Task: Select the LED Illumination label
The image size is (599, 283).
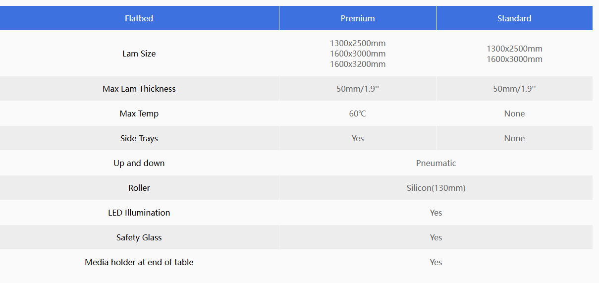Action: pyautogui.click(x=139, y=213)
